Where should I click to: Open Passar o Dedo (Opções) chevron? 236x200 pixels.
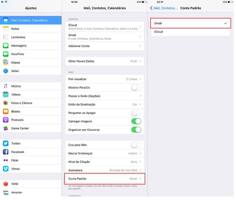point(140,96)
